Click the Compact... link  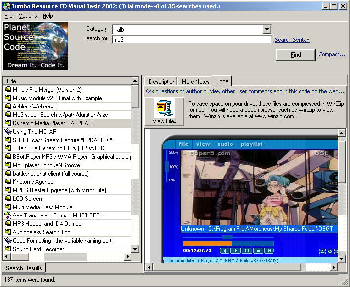(332, 54)
